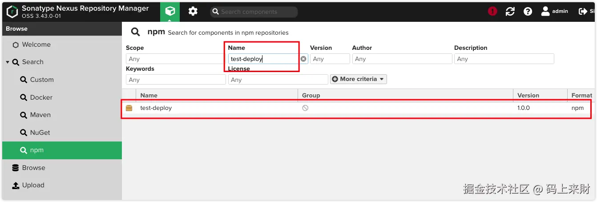The height and width of the screenshot is (202, 597).
Task: Click the Sonatype Nexus logo icon
Action: click(12, 12)
